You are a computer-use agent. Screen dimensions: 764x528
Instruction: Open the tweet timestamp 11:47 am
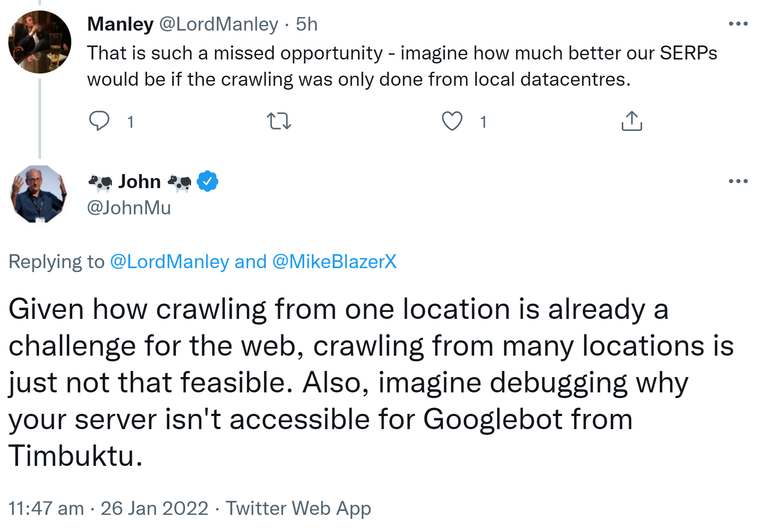46,508
